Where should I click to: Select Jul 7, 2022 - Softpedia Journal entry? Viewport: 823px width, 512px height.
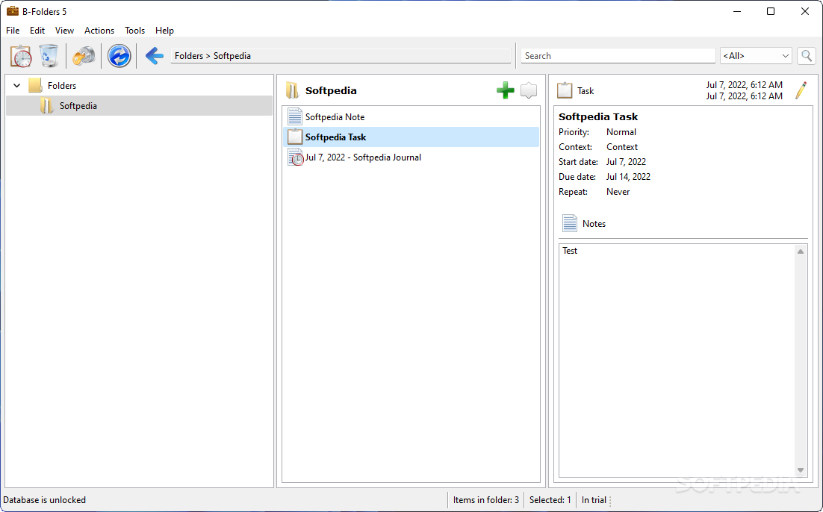point(411,157)
